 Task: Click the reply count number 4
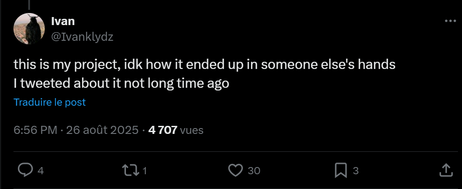(41, 170)
